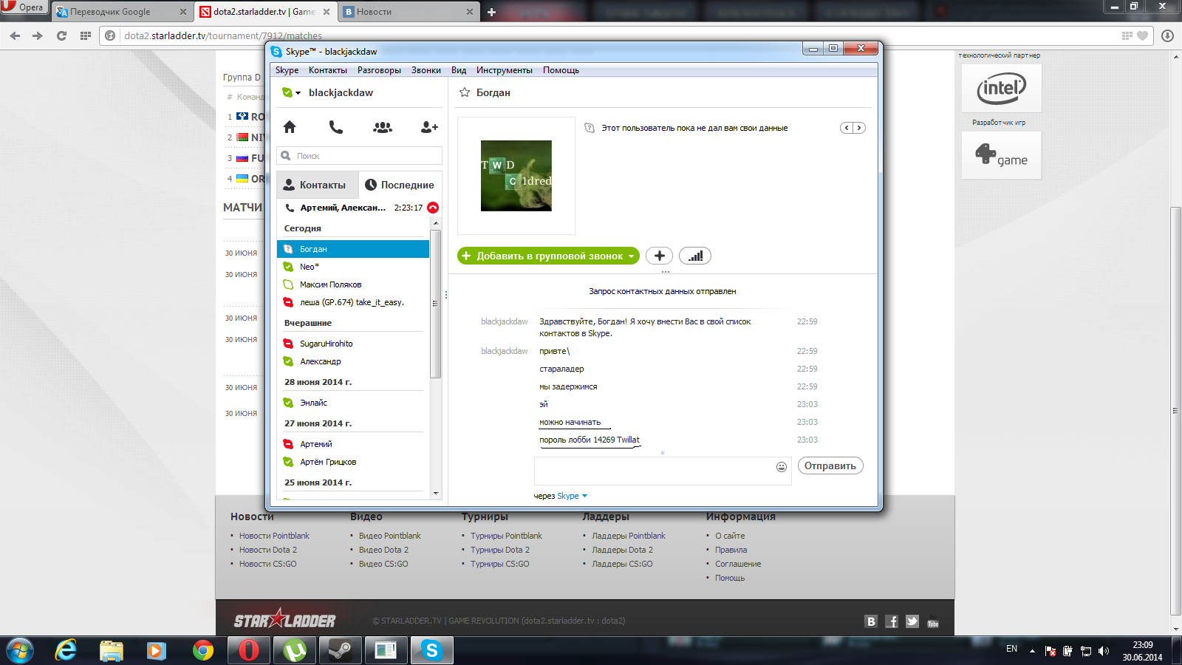Open active call row Артемий, Алексан...

pyautogui.click(x=352, y=208)
